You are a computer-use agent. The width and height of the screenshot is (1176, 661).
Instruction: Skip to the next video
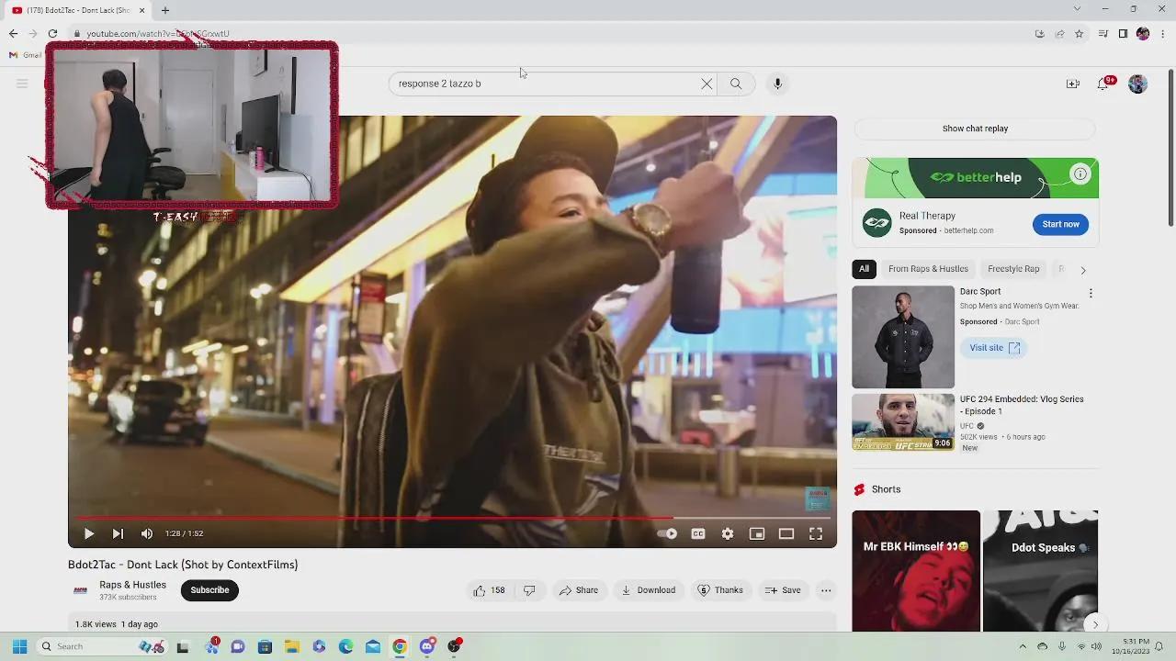pyautogui.click(x=118, y=533)
